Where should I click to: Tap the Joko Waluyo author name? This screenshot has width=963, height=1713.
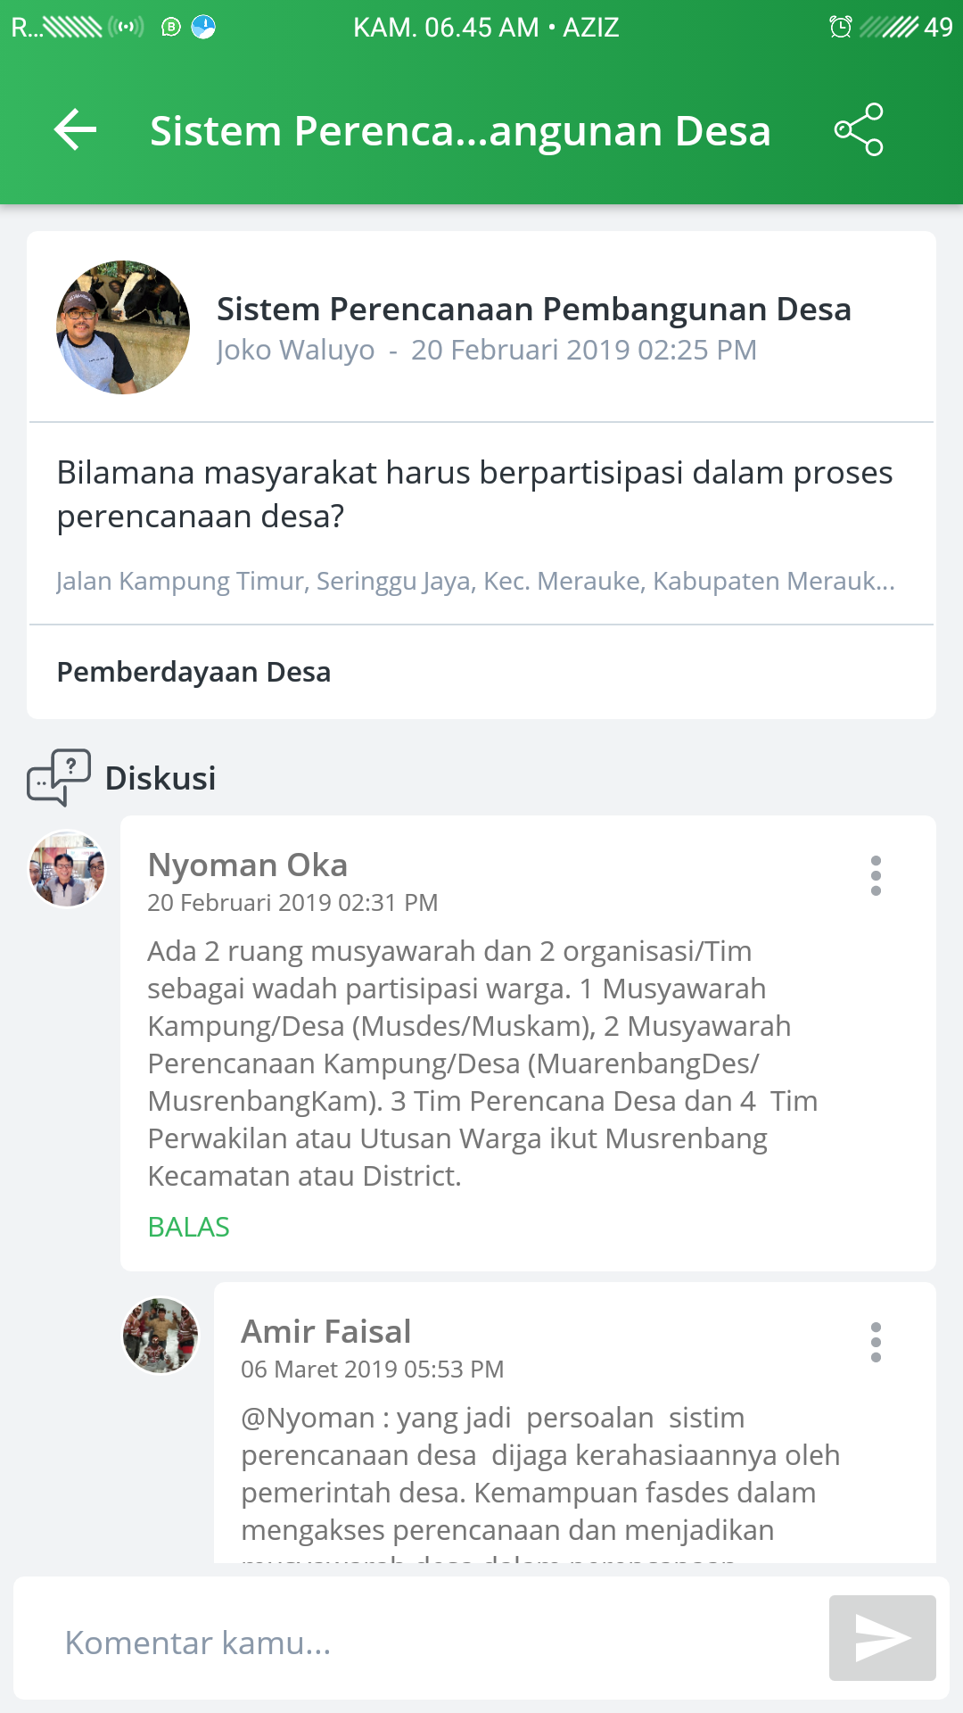pyautogui.click(x=295, y=350)
